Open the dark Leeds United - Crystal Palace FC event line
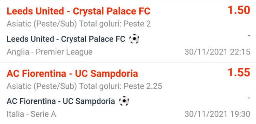The width and height of the screenshot is (256, 124). (x=66, y=39)
